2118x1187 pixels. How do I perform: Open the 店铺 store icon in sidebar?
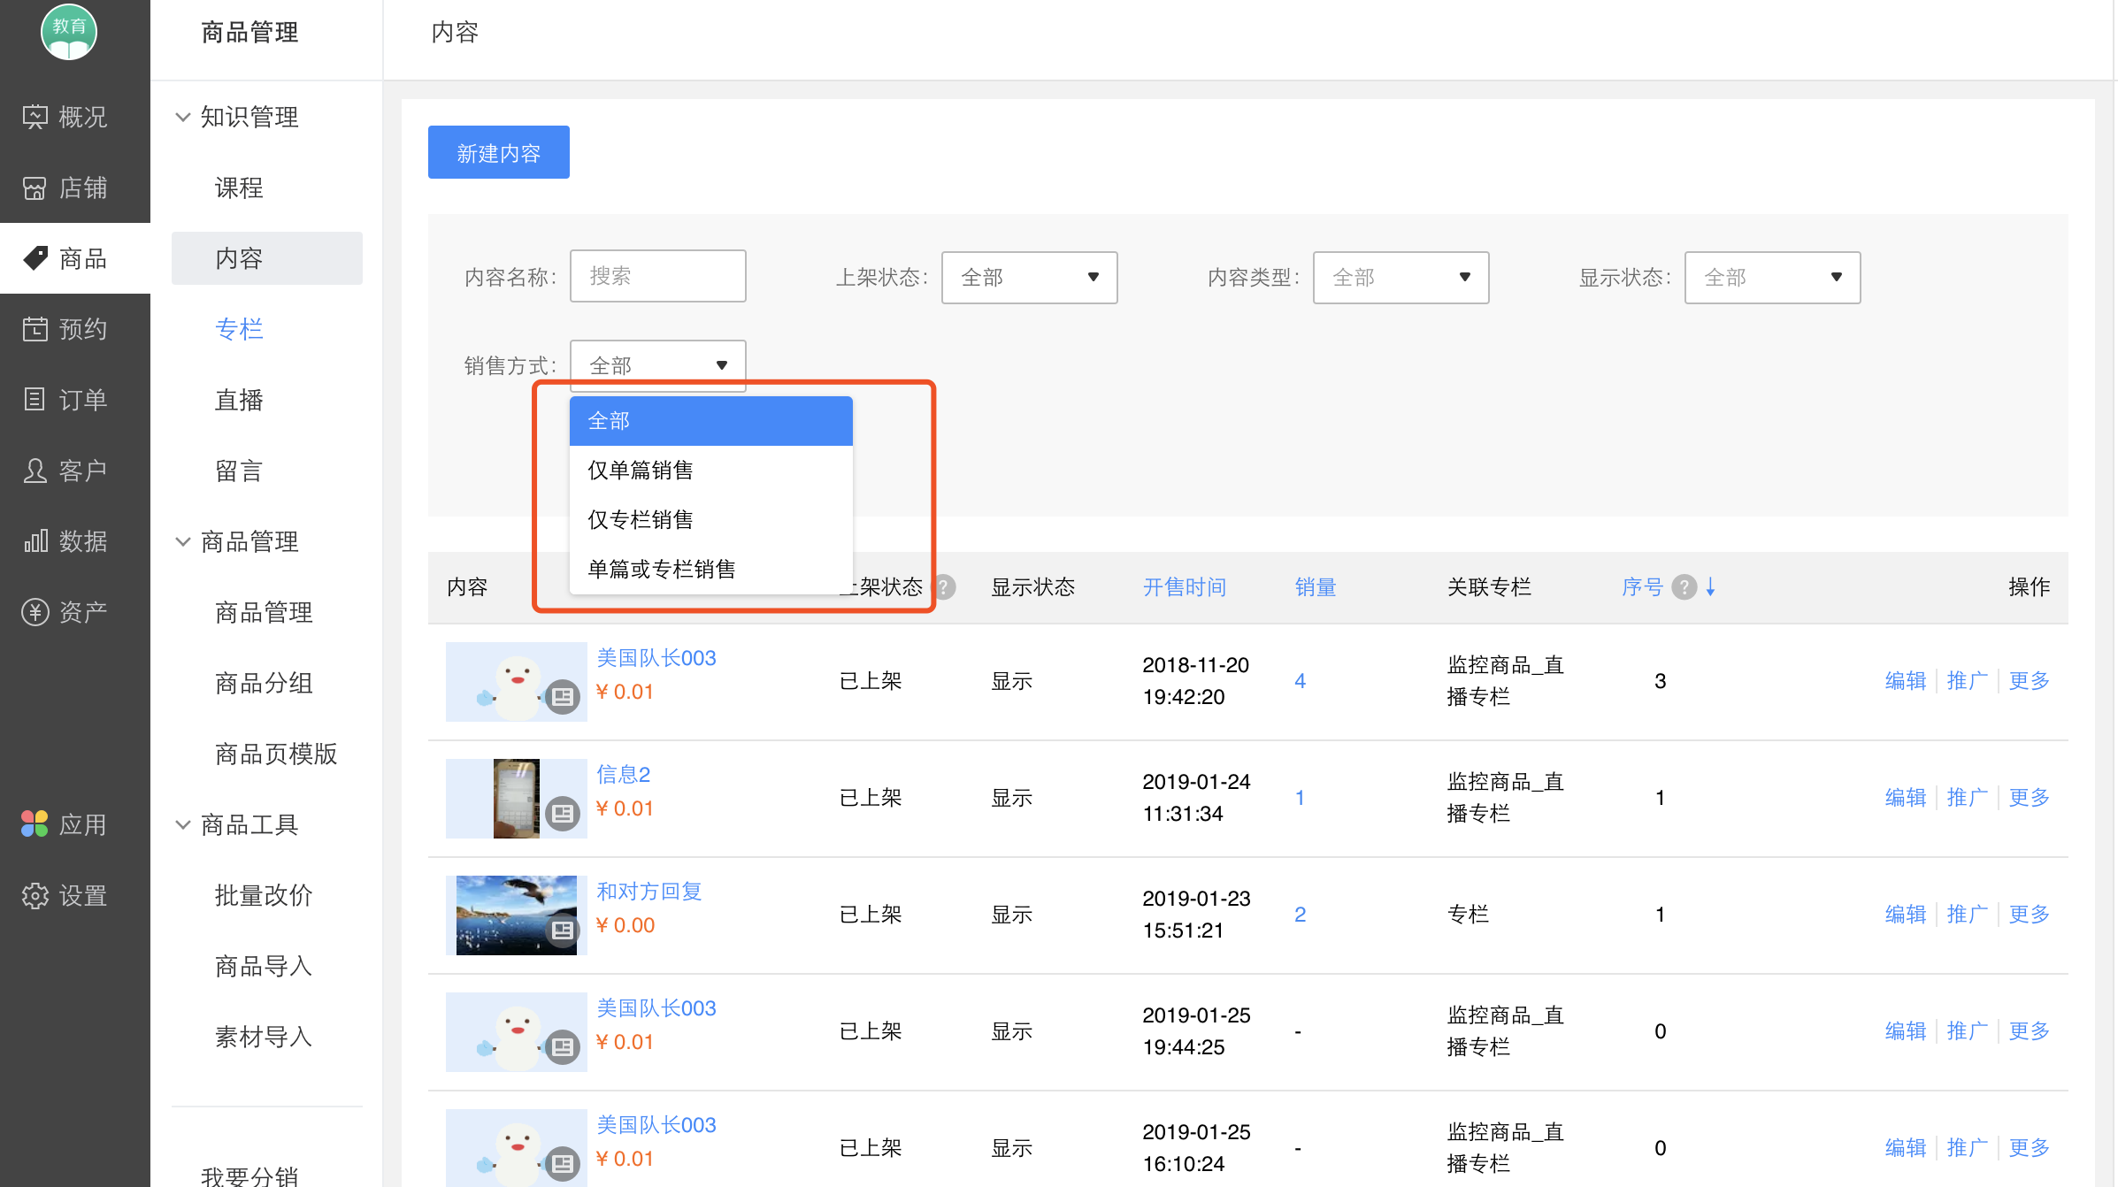35,188
